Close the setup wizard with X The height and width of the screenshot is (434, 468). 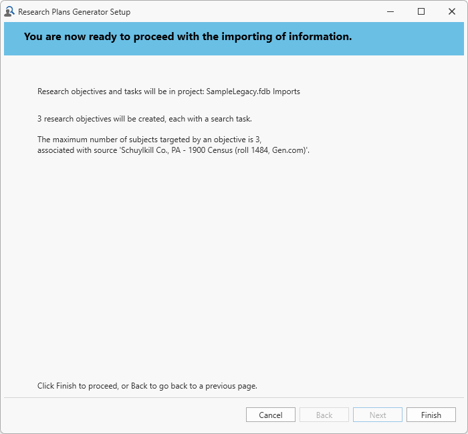452,11
